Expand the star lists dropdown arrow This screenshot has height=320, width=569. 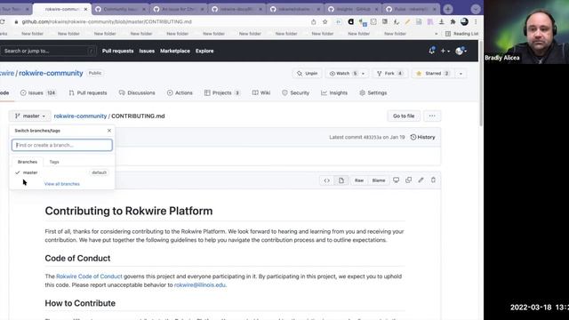[x=461, y=74]
